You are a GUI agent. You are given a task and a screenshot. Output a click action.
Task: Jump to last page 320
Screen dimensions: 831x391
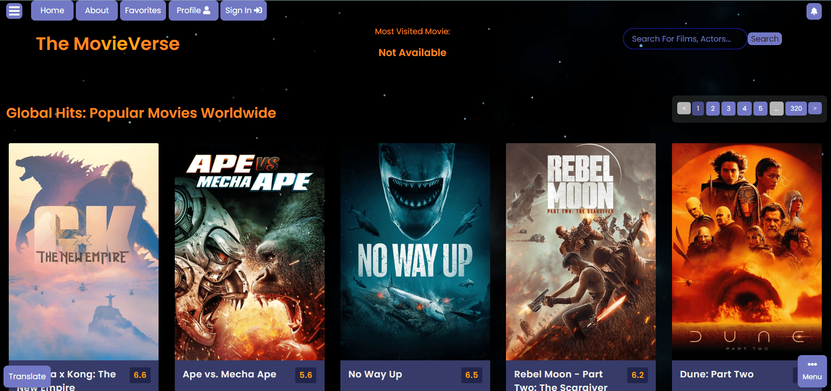click(x=796, y=109)
